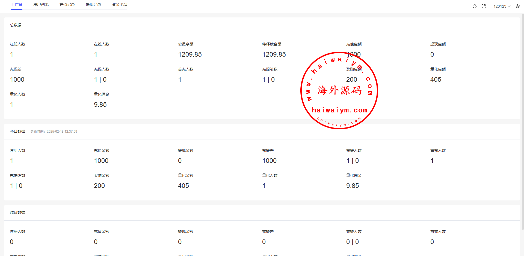Click the 待释放金额 label in 总数据
524x256 pixels.
[272, 44]
